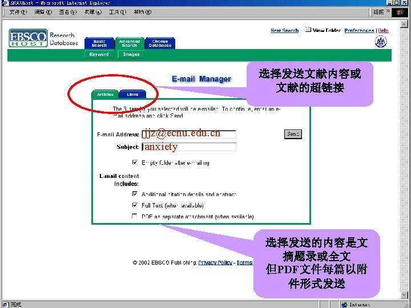The width and height of the screenshot is (411, 308).
Task: Switch to the Links tab in E-mail Manager
Action: [x=132, y=94]
